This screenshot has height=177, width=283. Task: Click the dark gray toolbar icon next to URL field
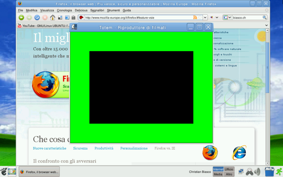pyautogui.click(x=74, y=17)
